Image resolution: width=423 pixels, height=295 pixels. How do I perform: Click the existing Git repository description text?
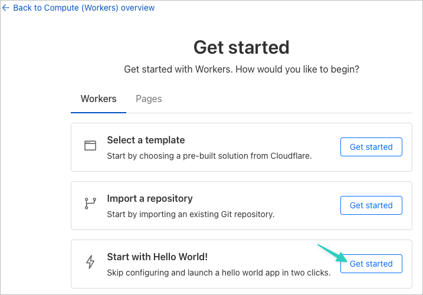point(191,214)
